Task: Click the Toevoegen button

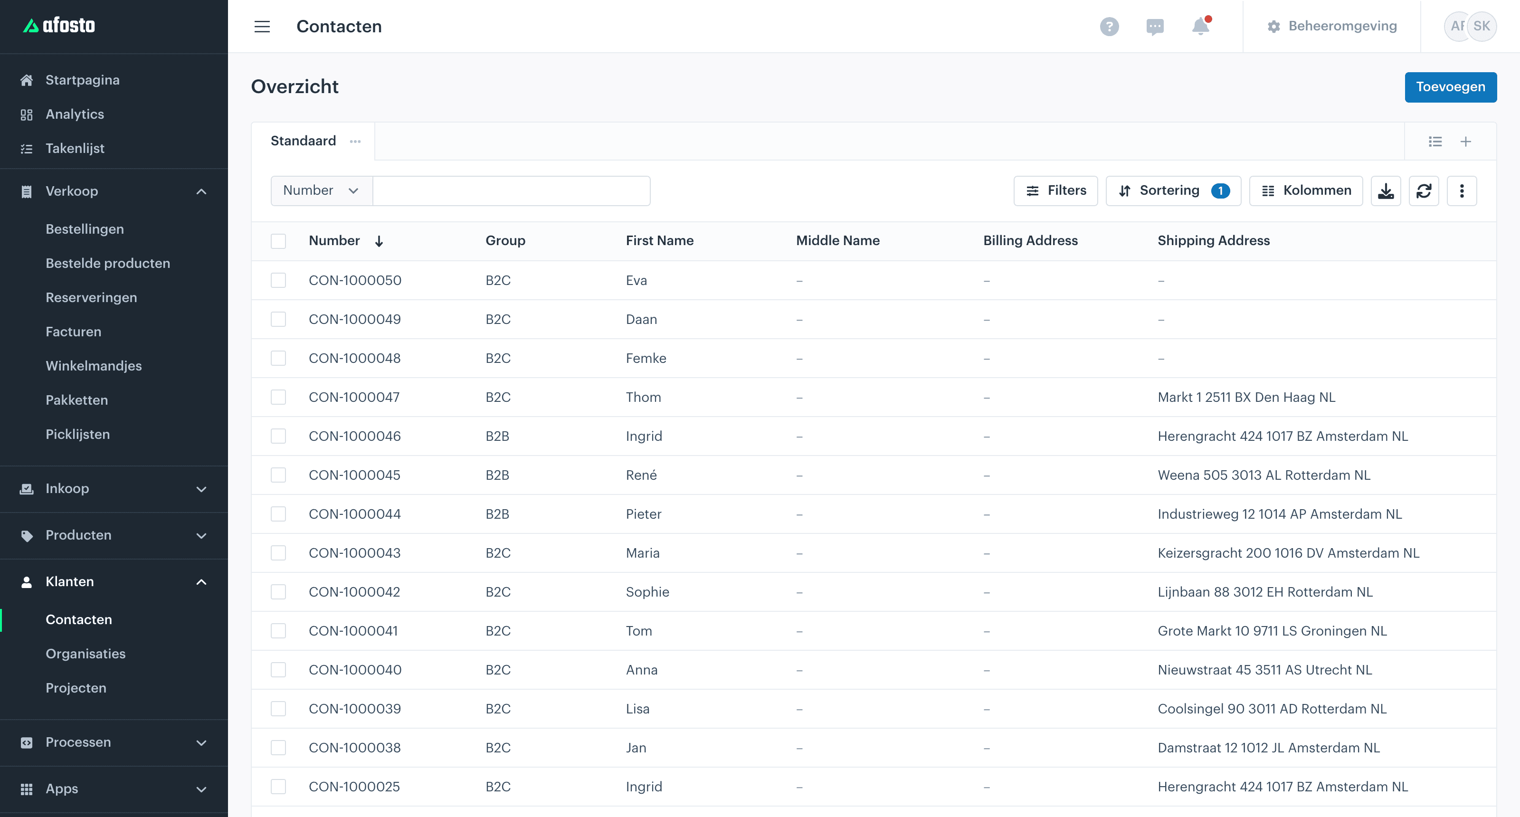Action: pos(1450,87)
